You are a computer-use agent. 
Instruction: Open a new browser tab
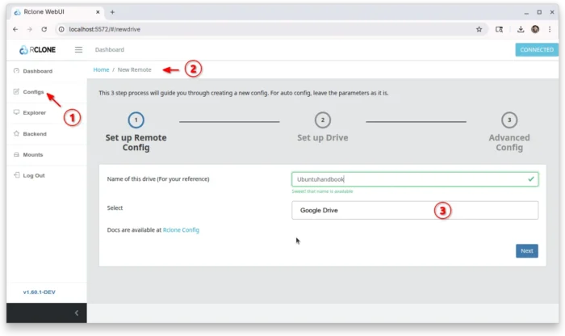pyautogui.click(x=112, y=12)
